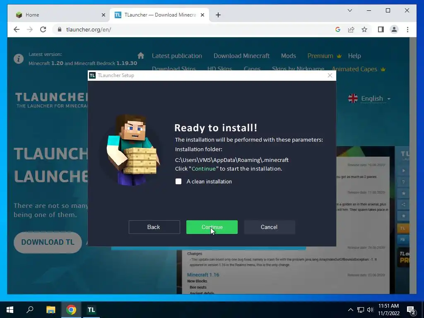This screenshot has width=424, height=318.
Task: Go back in Chrome
Action: tap(17, 29)
